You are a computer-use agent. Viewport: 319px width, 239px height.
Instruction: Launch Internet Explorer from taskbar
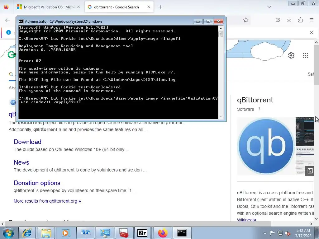[x=27, y=233]
